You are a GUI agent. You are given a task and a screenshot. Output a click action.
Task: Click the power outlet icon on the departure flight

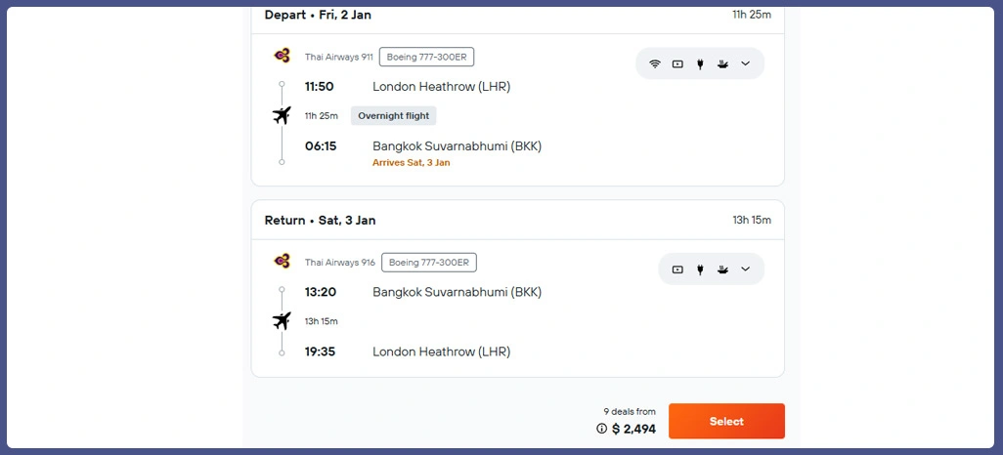(700, 64)
